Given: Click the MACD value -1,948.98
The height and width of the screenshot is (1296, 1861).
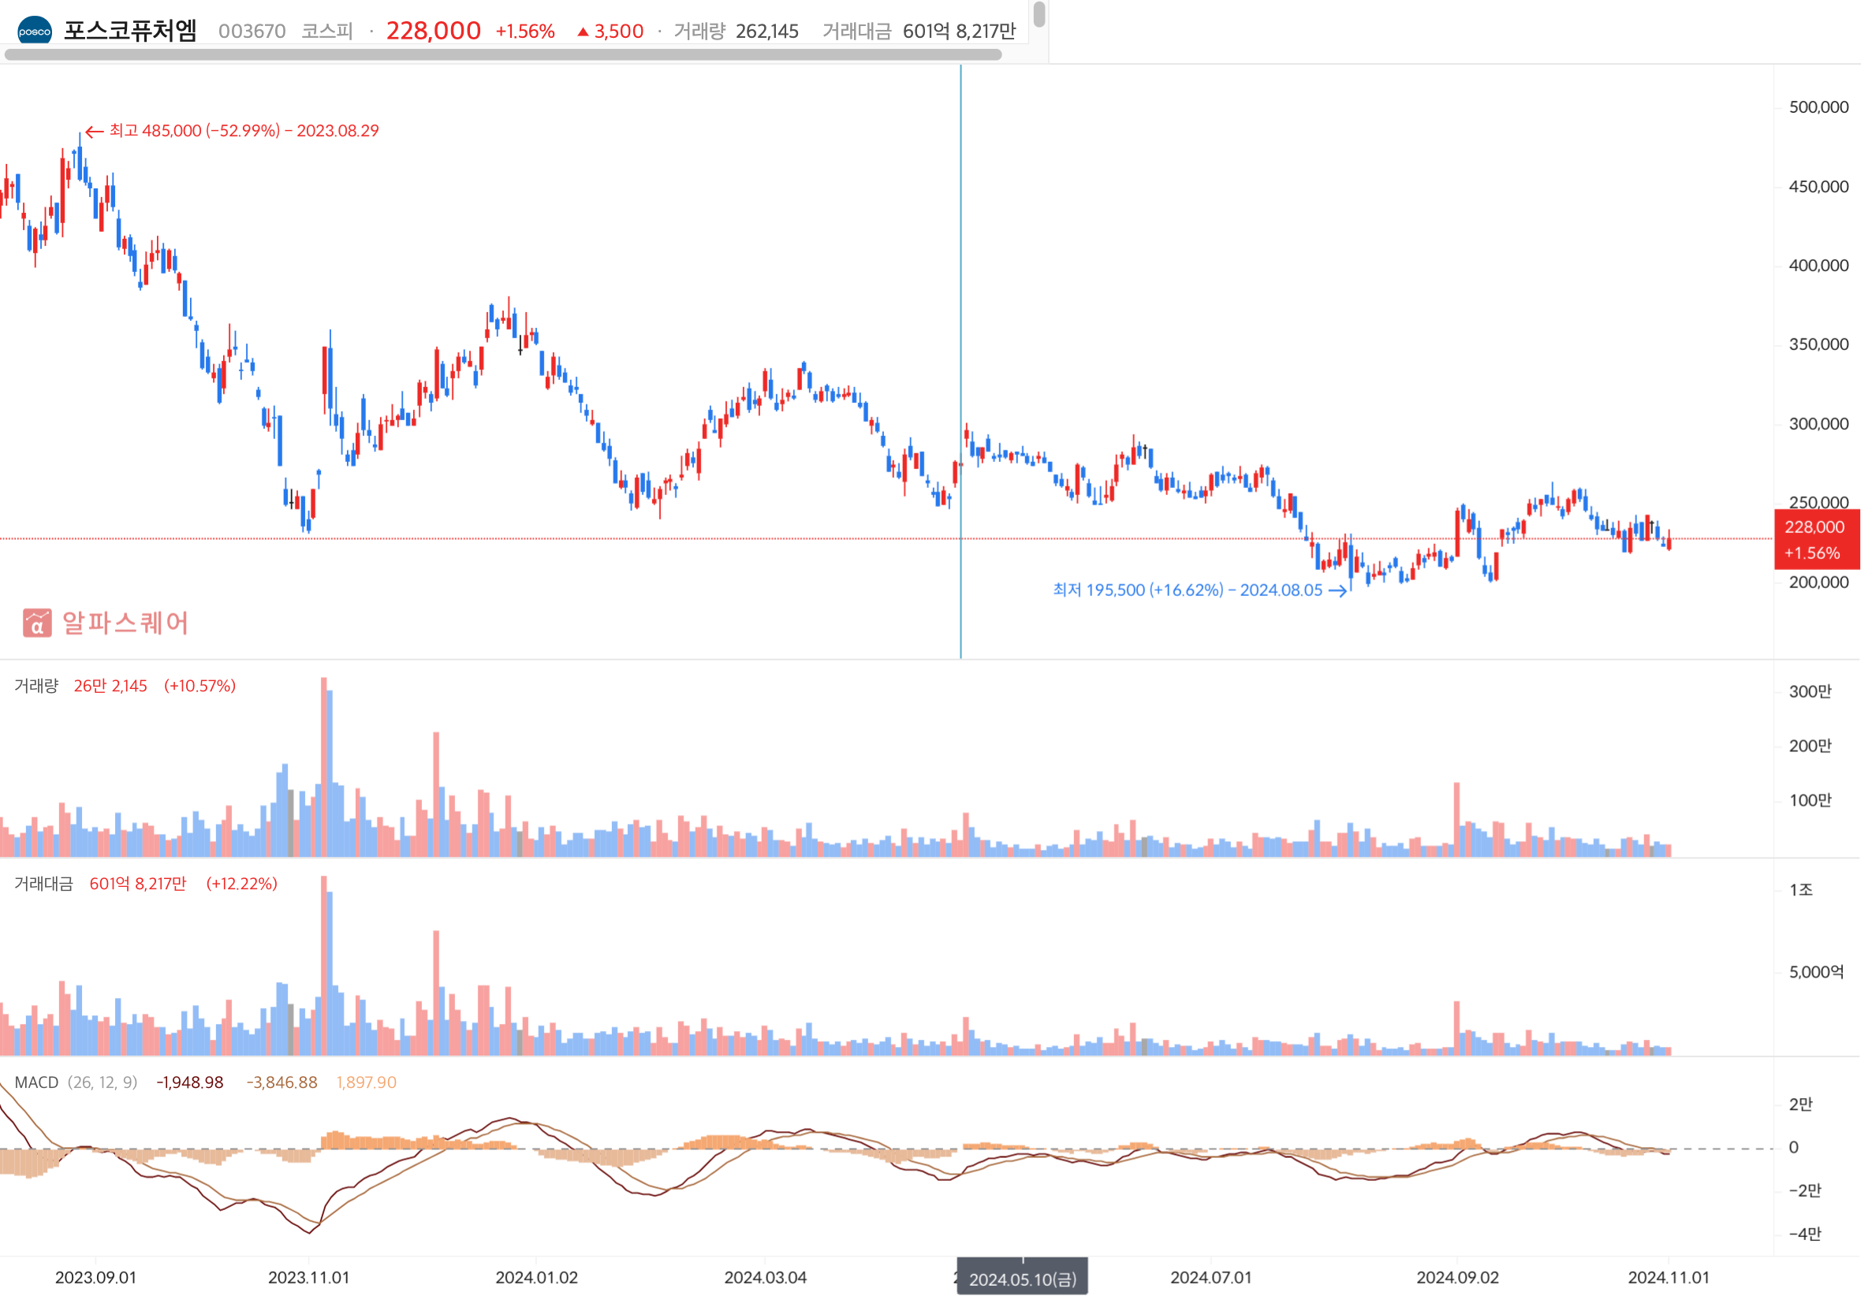Looking at the screenshot, I should point(190,1083).
